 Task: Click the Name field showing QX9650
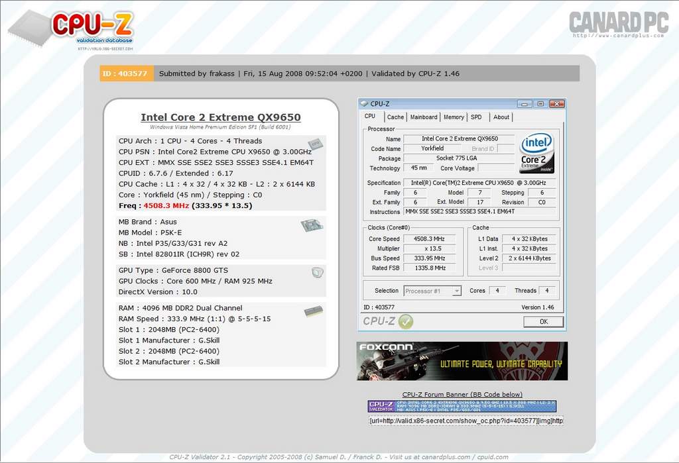pyautogui.click(x=460, y=139)
